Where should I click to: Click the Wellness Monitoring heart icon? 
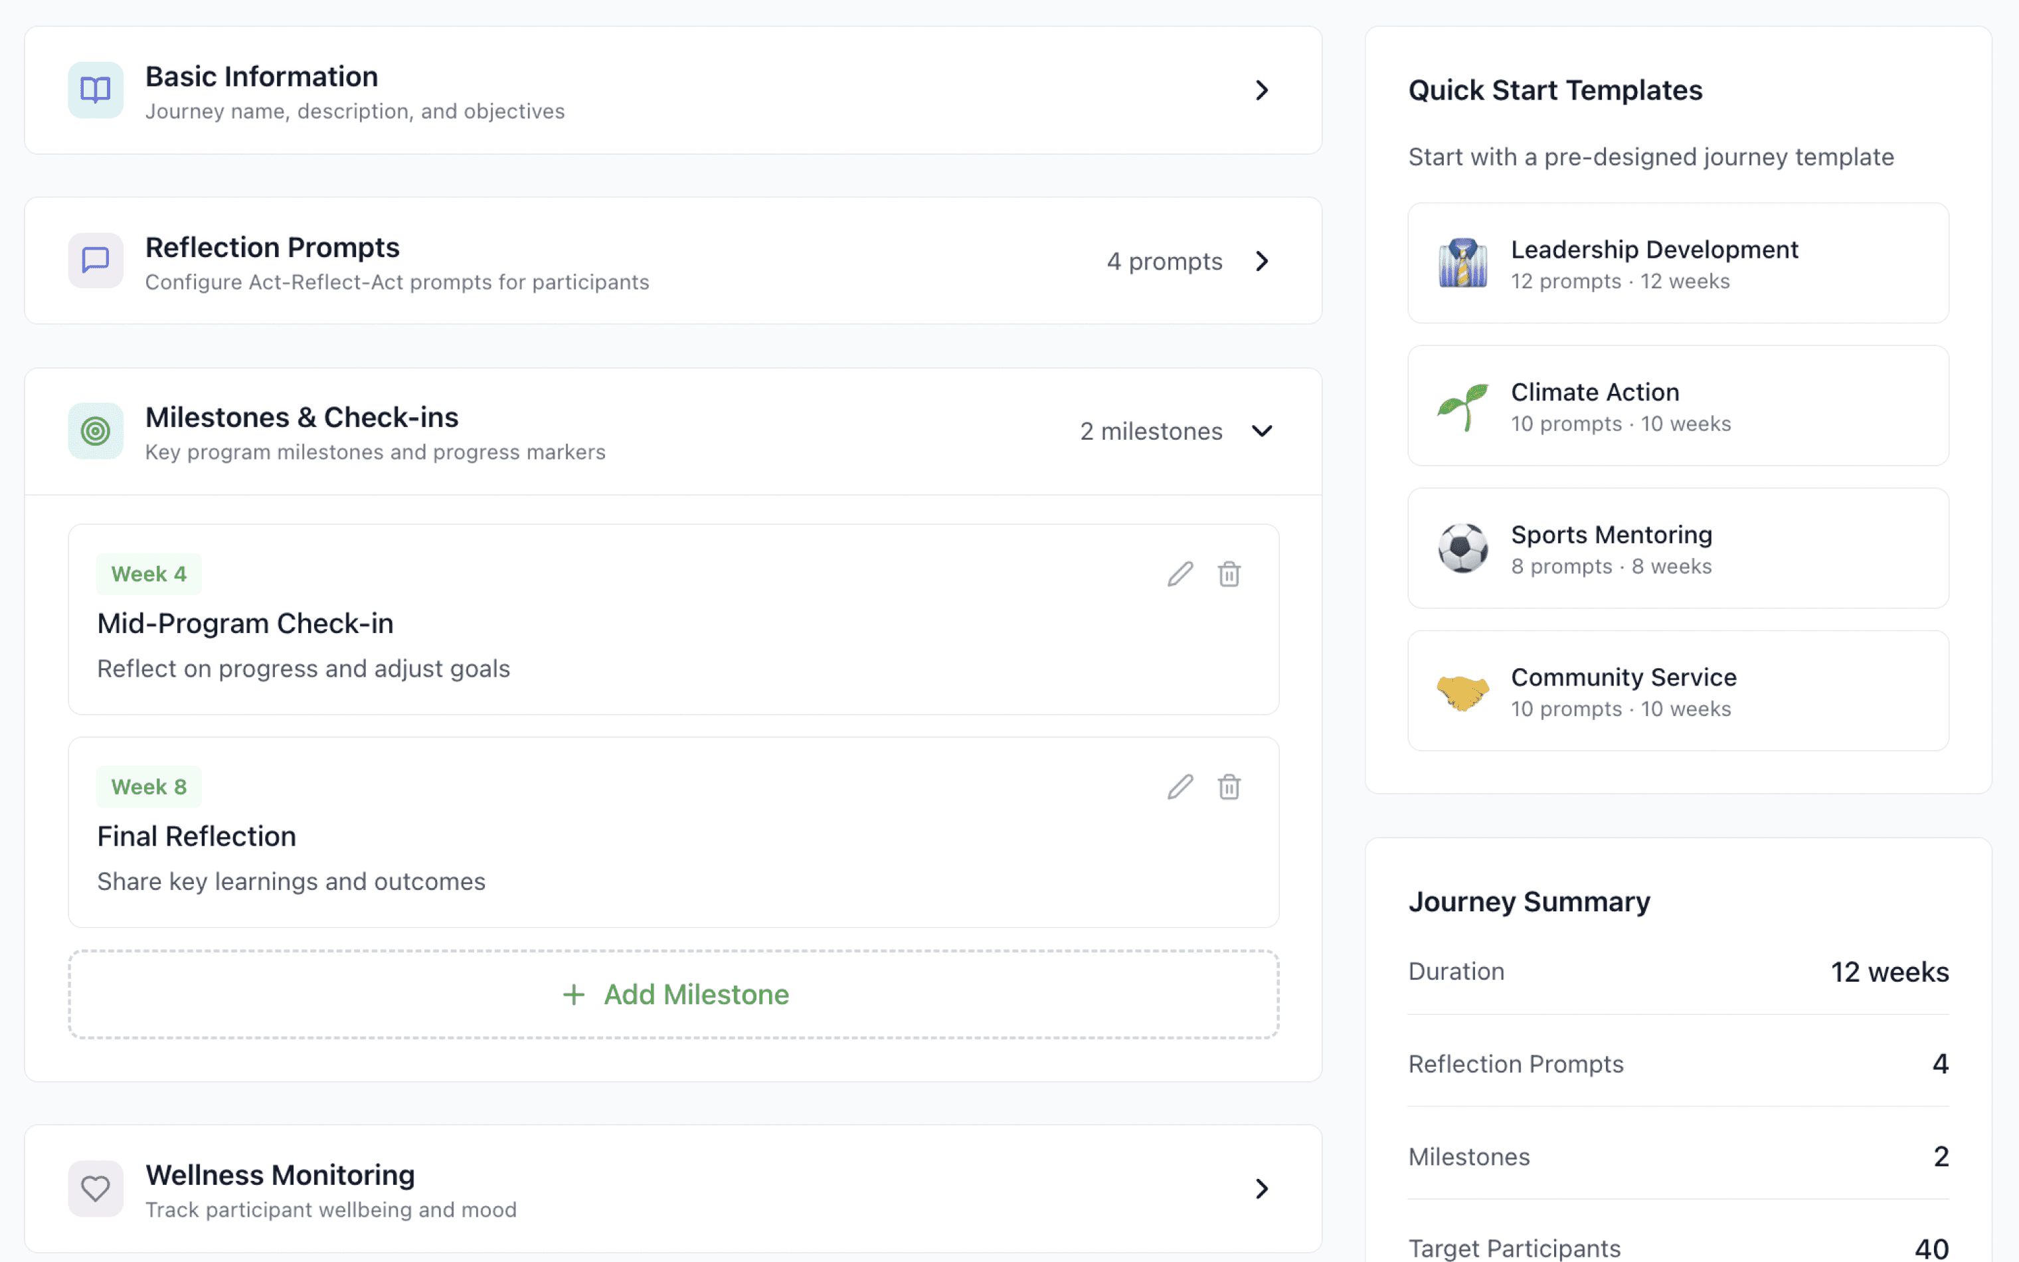click(95, 1188)
